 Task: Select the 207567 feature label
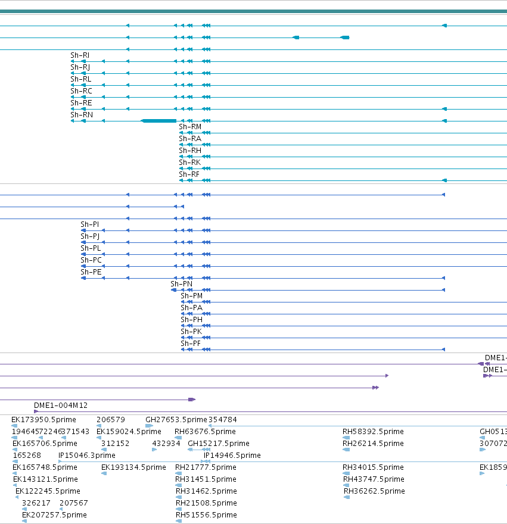[73, 503]
